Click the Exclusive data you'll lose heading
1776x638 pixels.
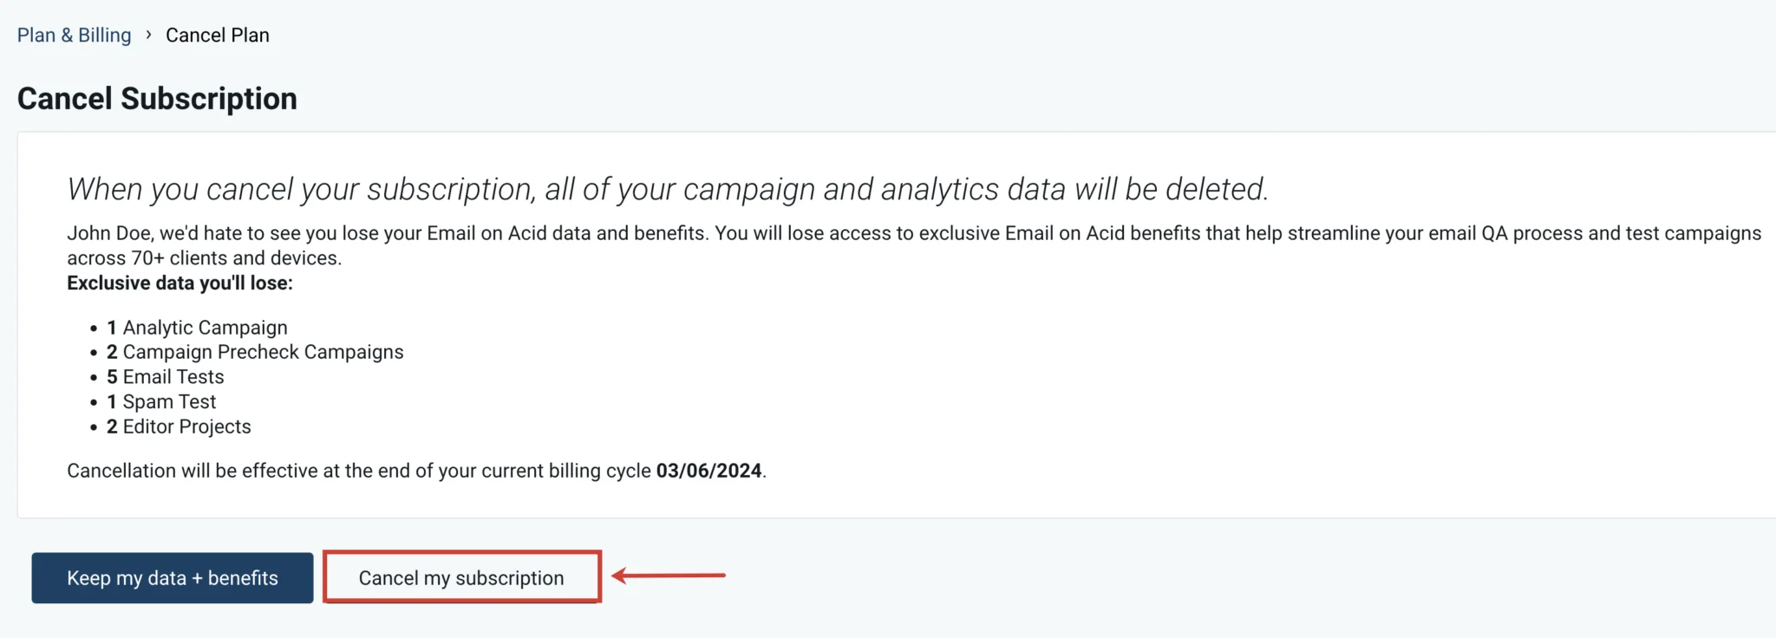click(179, 283)
